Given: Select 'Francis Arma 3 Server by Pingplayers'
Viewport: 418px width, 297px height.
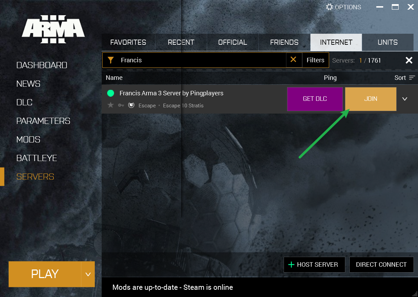Looking at the screenshot, I should click(x=171, y=93).
